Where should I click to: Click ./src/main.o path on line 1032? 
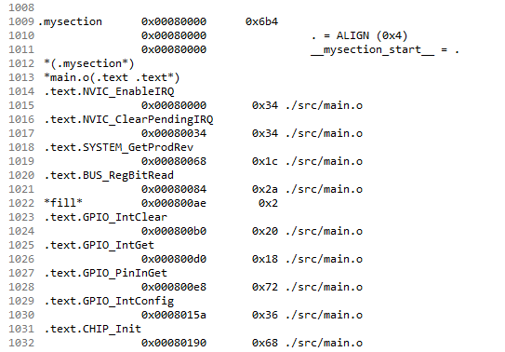tap(324, 343)
